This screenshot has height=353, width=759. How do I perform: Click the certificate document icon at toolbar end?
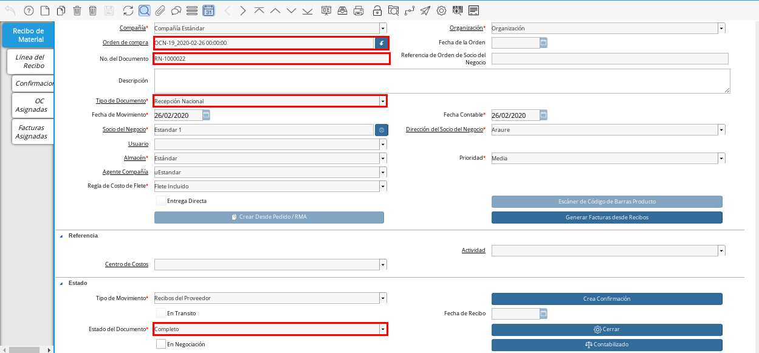[x=474, y=10]
